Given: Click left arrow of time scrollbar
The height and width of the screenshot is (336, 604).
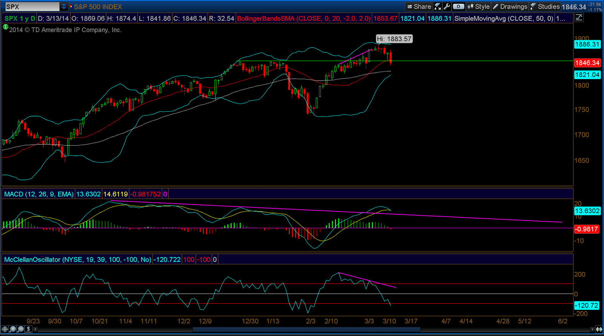Looking at the screenshot, I should 35,329.
